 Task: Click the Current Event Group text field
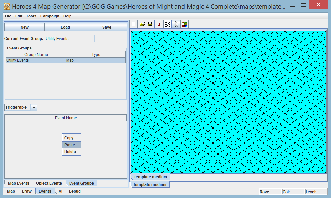pyautogui.click(x=70, y=39)
